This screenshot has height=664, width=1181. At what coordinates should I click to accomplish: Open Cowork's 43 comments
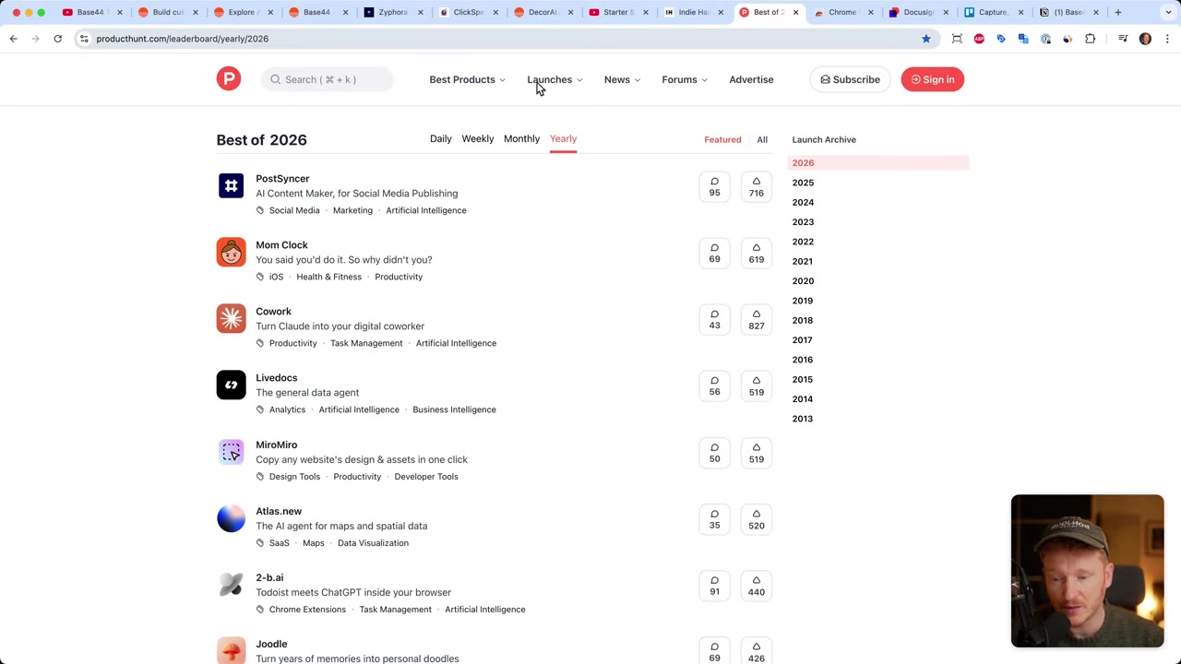(714, 320)
